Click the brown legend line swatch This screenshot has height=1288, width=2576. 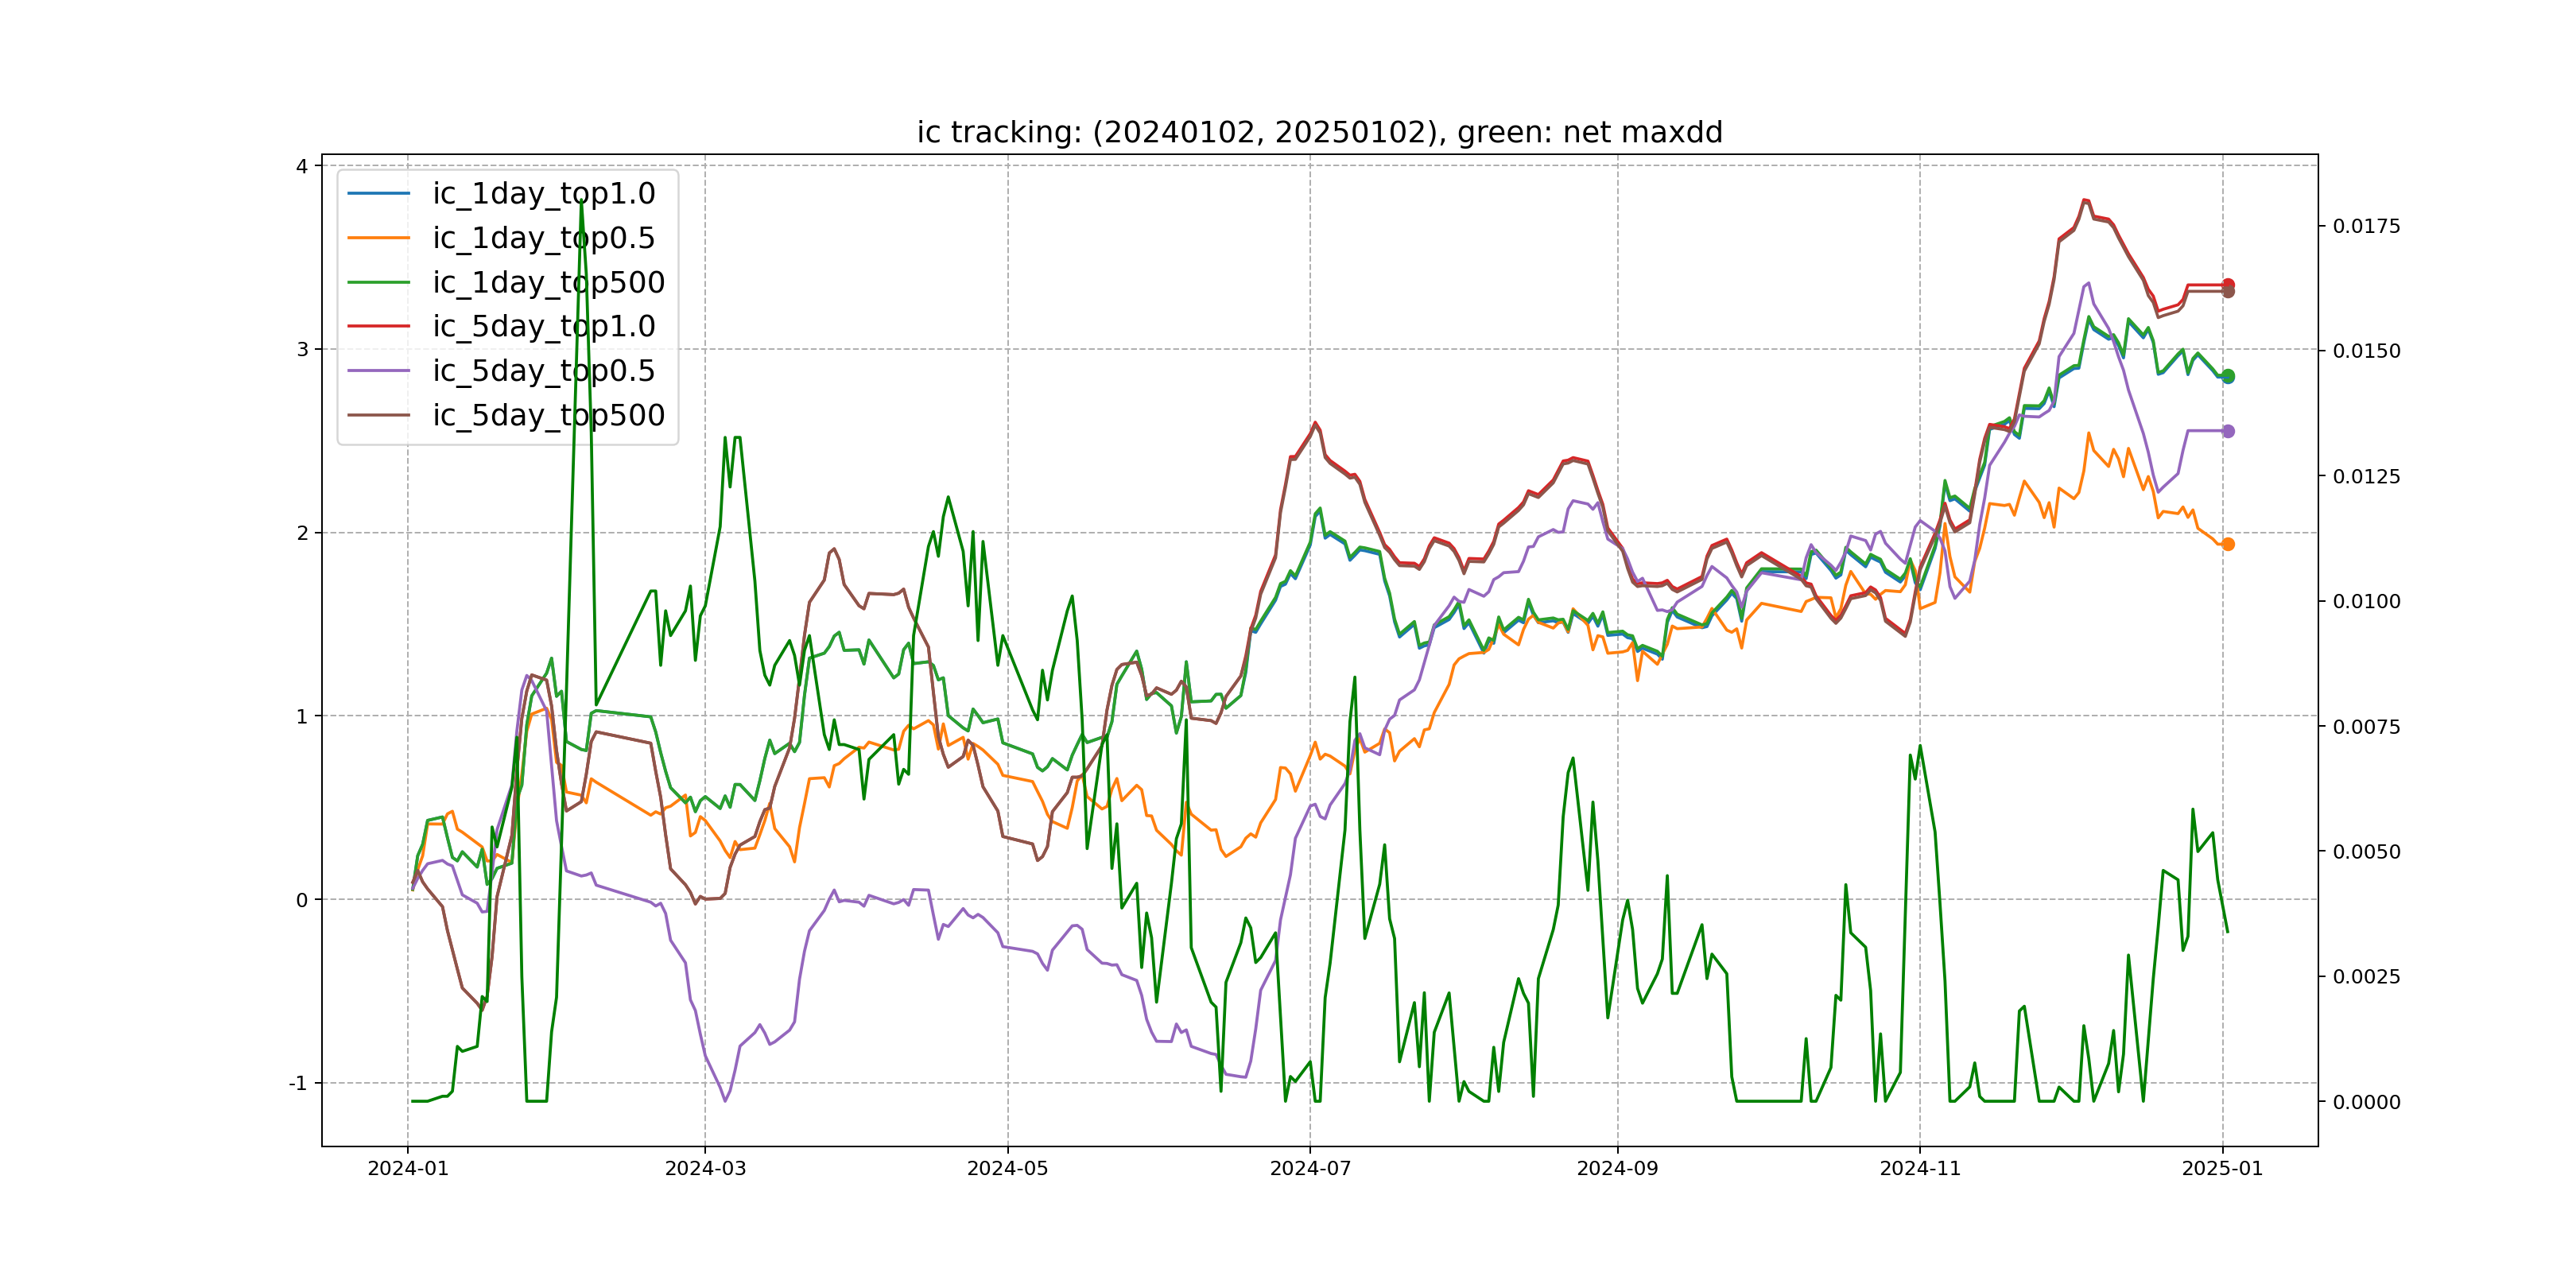[378, 415]
